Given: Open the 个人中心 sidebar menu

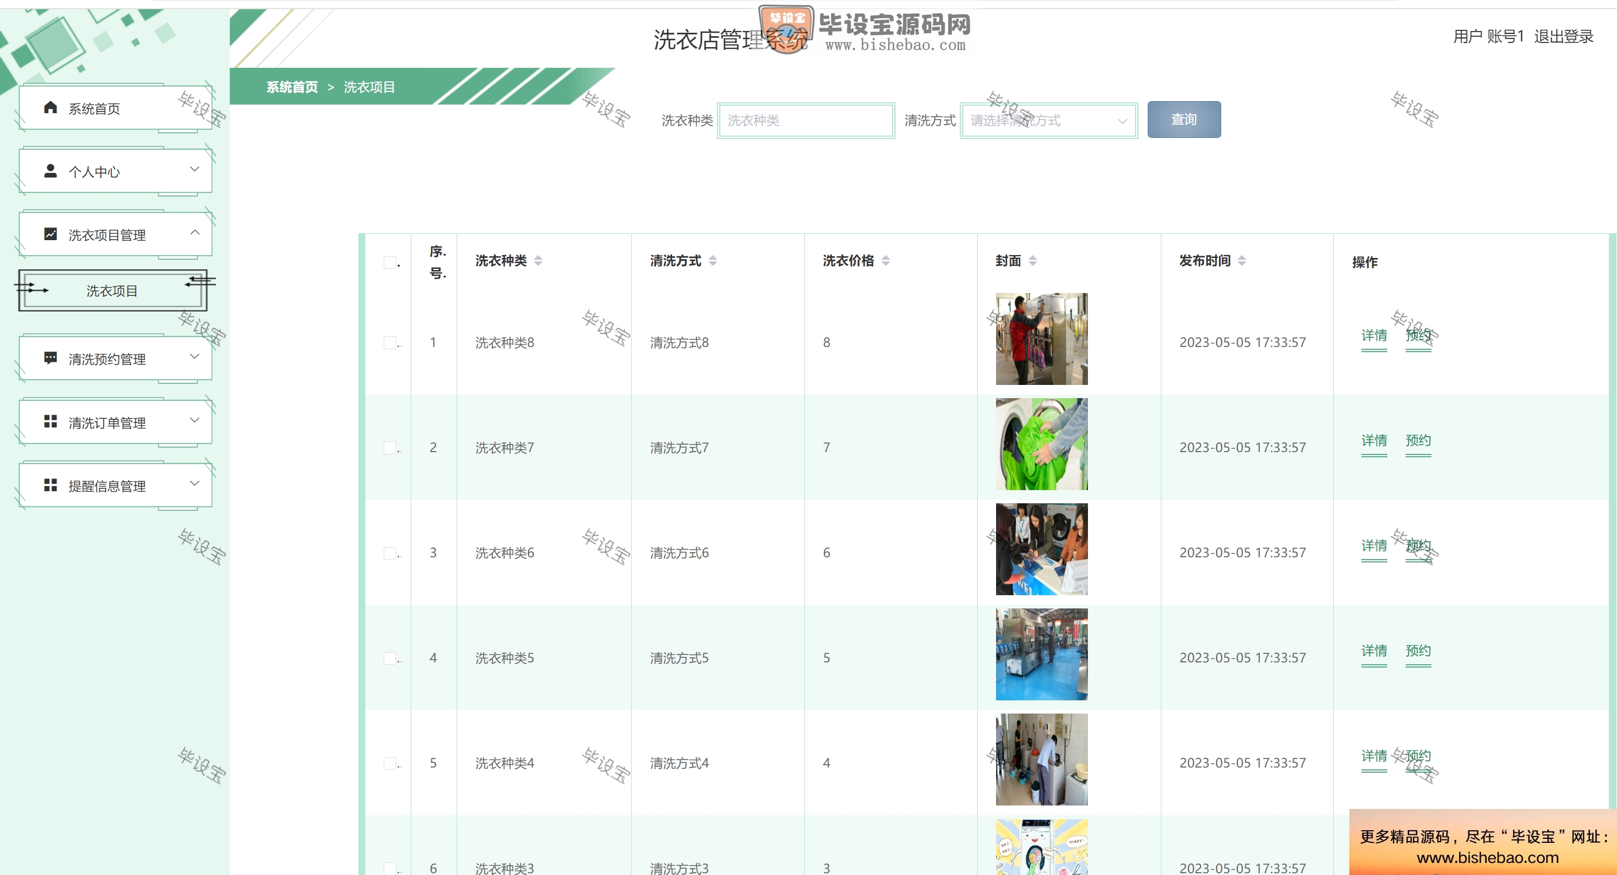Looking at the screenshot, I should pos(115,171).
